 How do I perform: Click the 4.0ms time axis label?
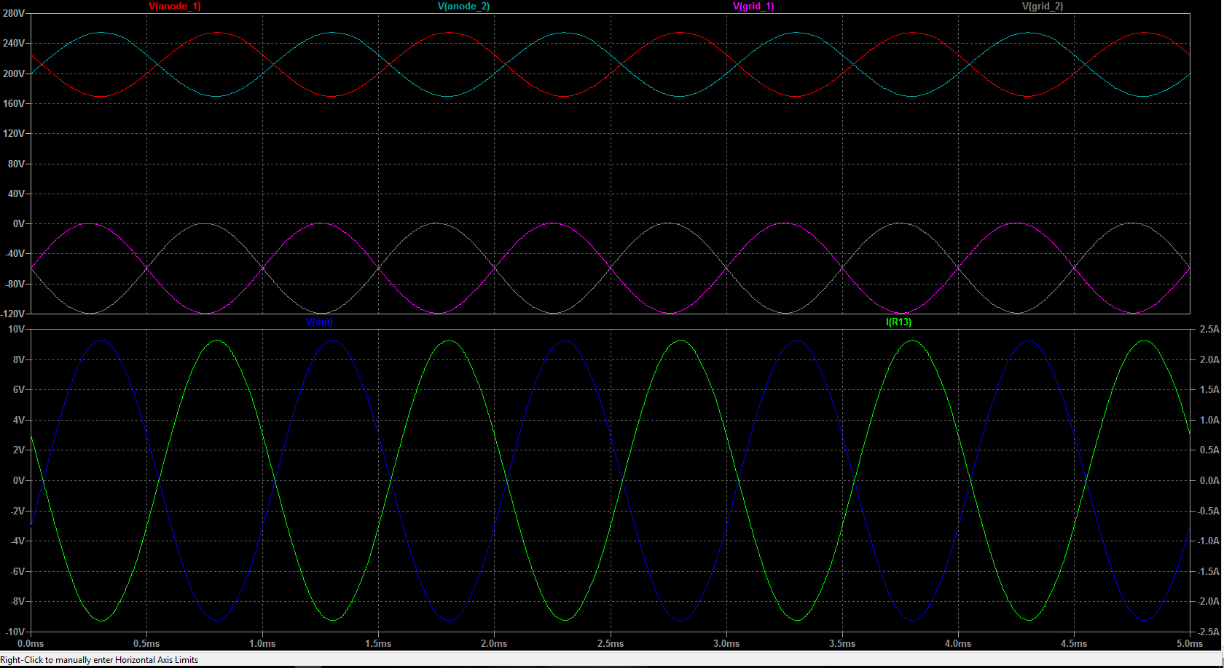pyautogui.click(x=958, y=643)
